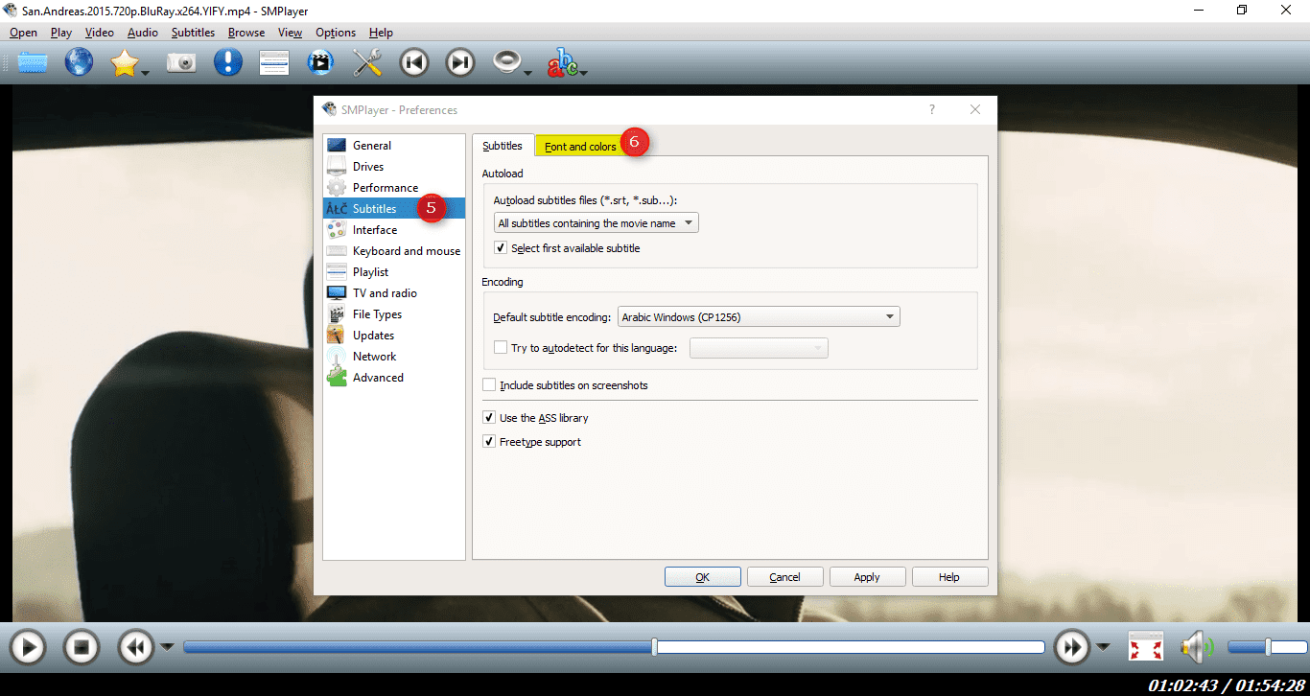Image resolution: width=1310 pixels, height=696 pixels.
Task: Stop the video playback
Action: (x=82, y=647)
